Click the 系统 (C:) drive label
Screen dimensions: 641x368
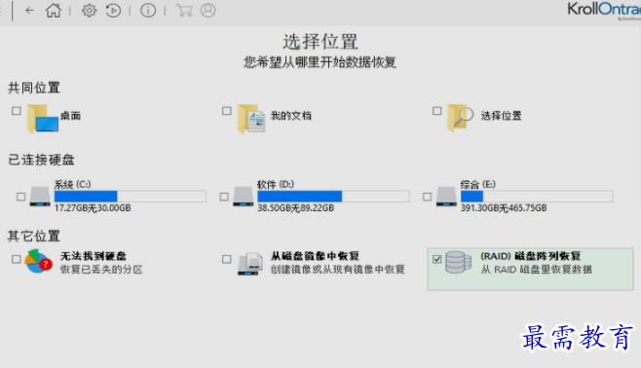pyautogui.click(x=72, y=185)
